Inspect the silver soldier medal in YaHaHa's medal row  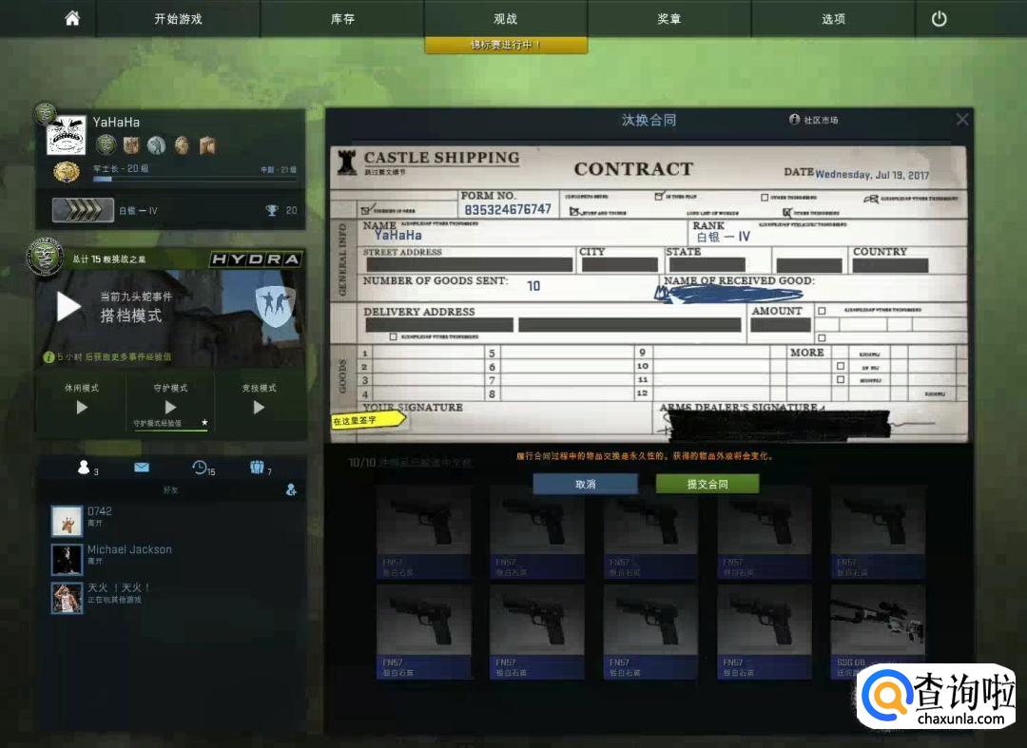click(x=157, y=144)
